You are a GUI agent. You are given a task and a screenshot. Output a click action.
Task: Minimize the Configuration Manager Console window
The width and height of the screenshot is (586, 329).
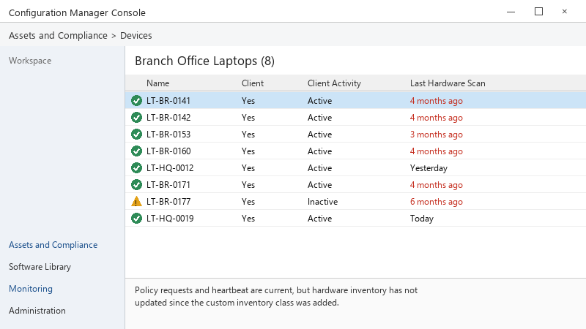pyautogui.click(x=511, y=12)
